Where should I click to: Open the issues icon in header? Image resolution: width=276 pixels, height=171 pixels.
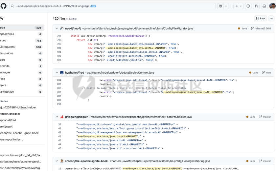(248, 6)
